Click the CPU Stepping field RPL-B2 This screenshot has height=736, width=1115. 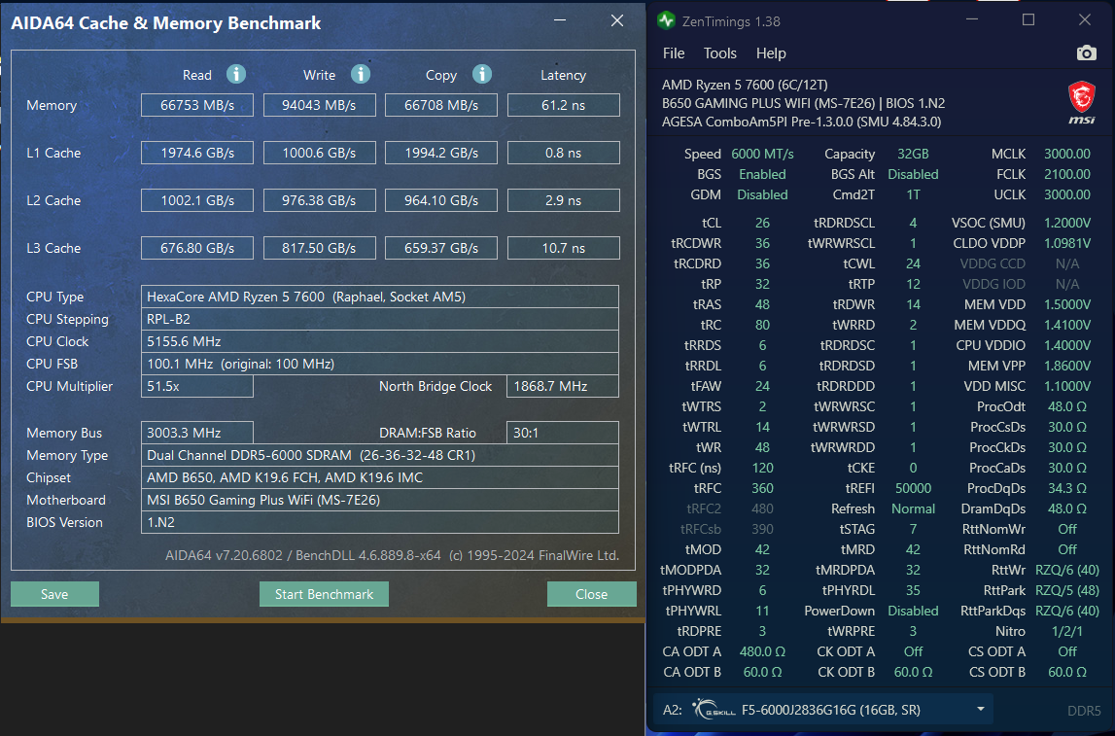tap(380, 319)
